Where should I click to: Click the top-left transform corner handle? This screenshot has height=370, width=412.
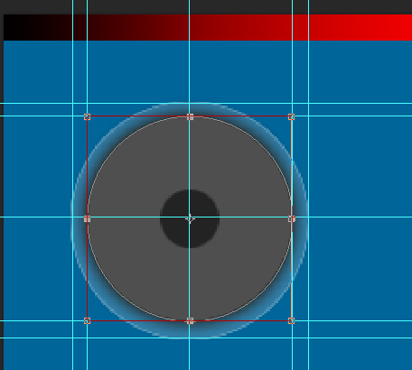[87, 117]
